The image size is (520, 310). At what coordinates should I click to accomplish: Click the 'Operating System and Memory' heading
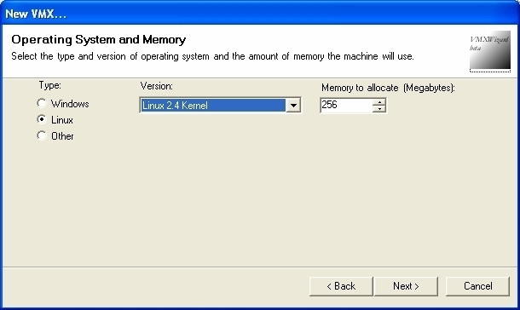pyautogui.click(x=99, y=39)
